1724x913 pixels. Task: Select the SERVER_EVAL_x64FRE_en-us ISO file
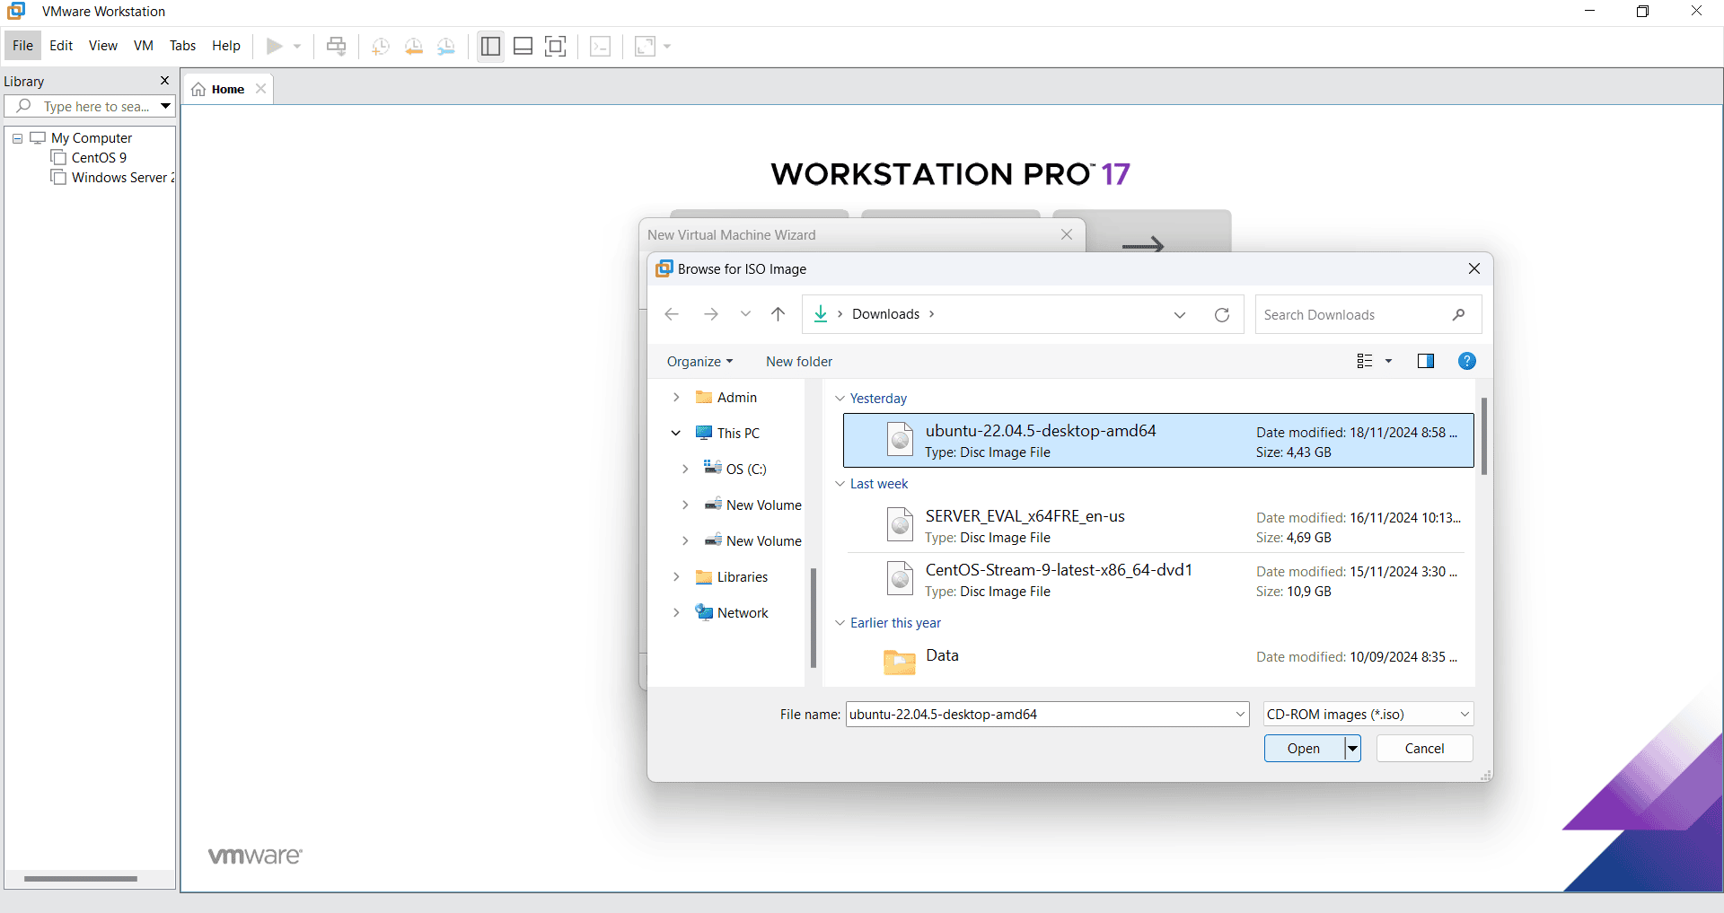[1025, 517]
